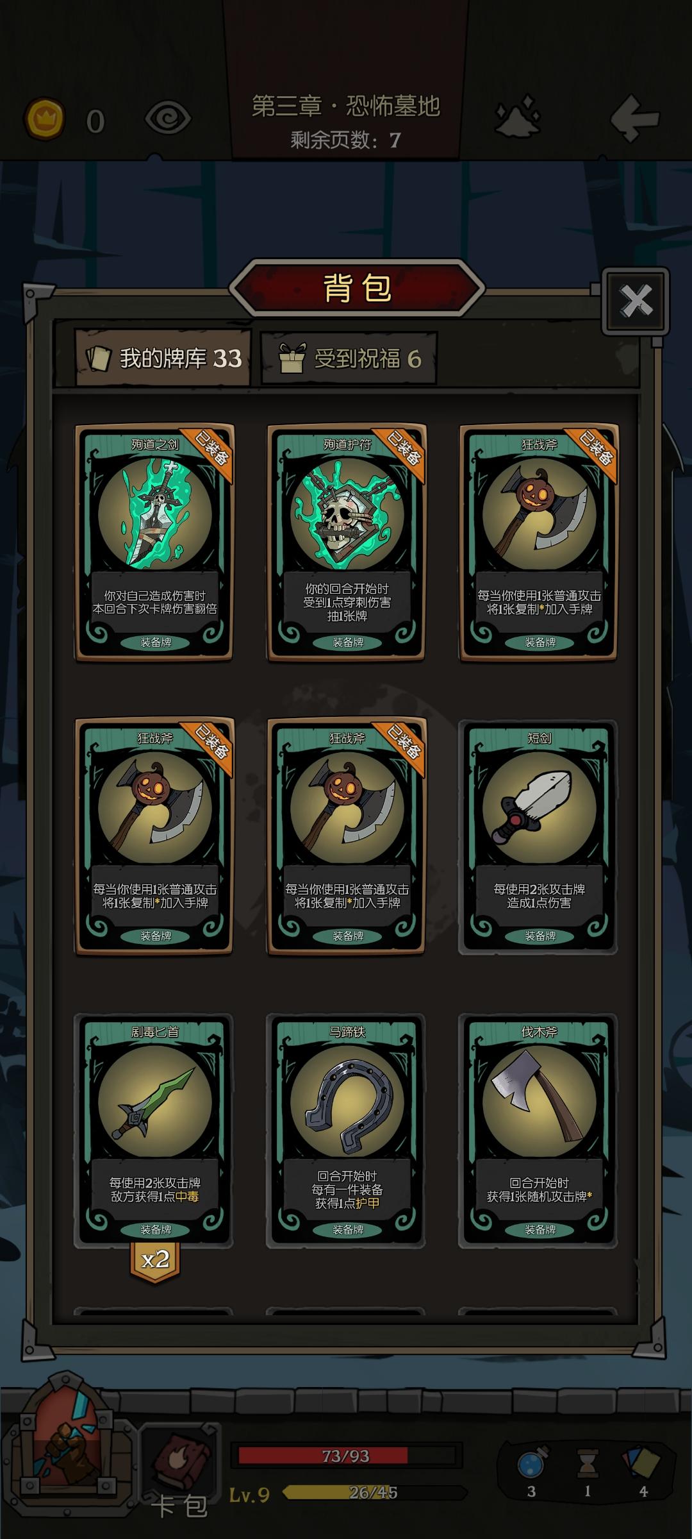The width and height of the screenshot is (692, 1539).
Task: Close the 背包 backpack panel
Action: [636, 300]
